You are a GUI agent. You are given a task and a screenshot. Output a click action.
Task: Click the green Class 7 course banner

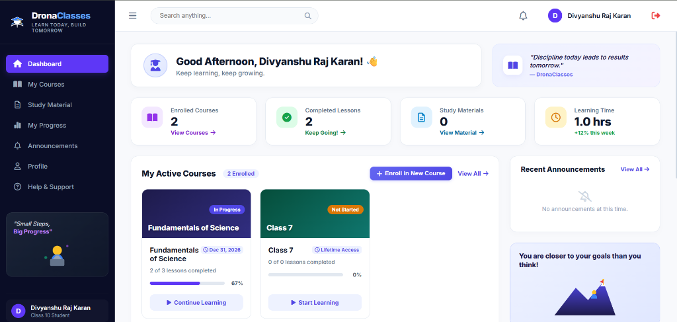click(x=315, y=214)
